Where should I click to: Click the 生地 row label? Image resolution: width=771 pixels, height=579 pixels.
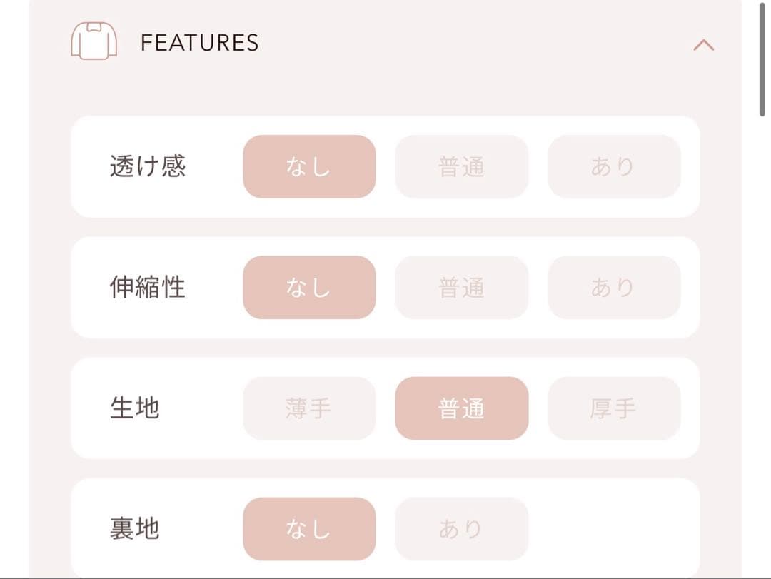point(134,408)
